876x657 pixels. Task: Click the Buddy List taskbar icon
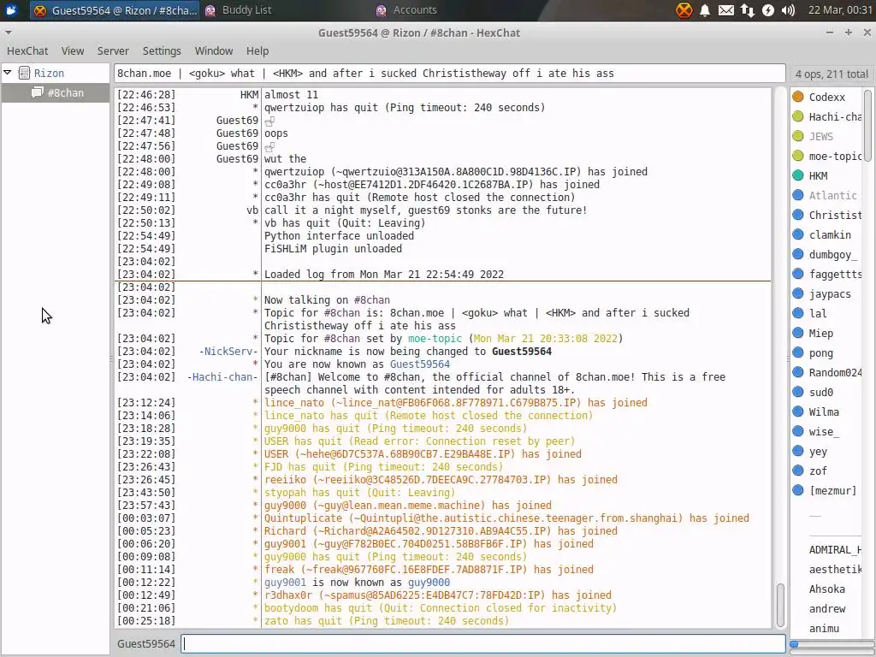coord(210,10)
